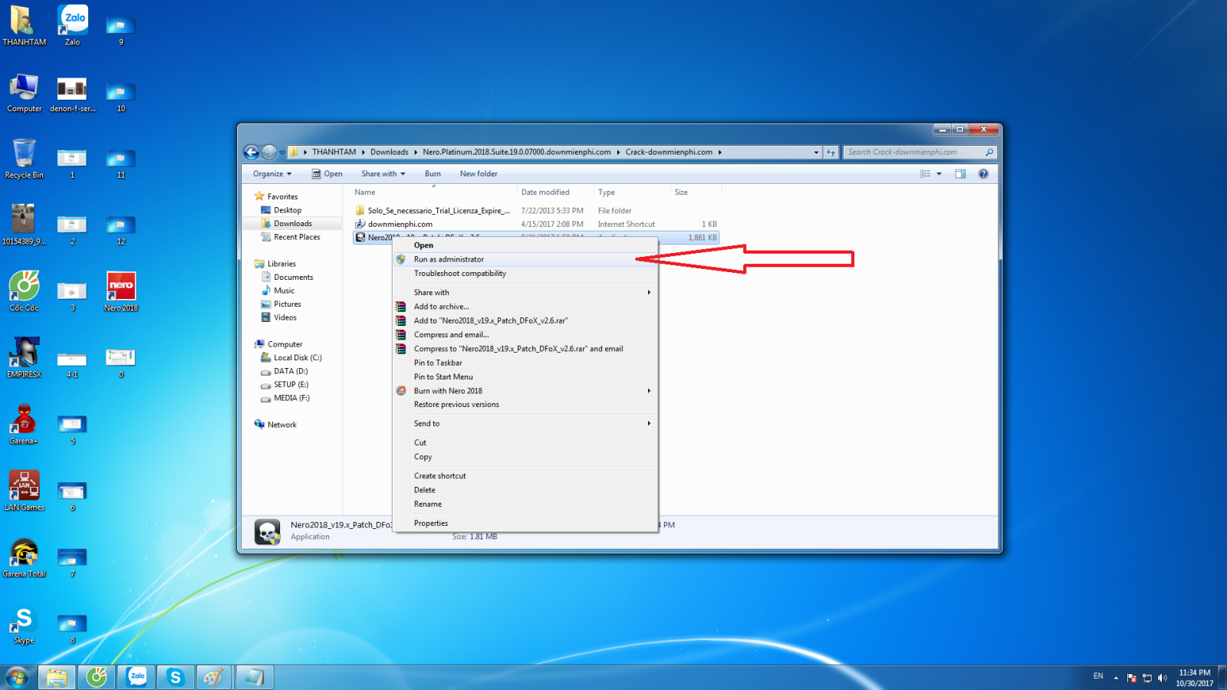Open the address bar history dropdown

(816, 153)
